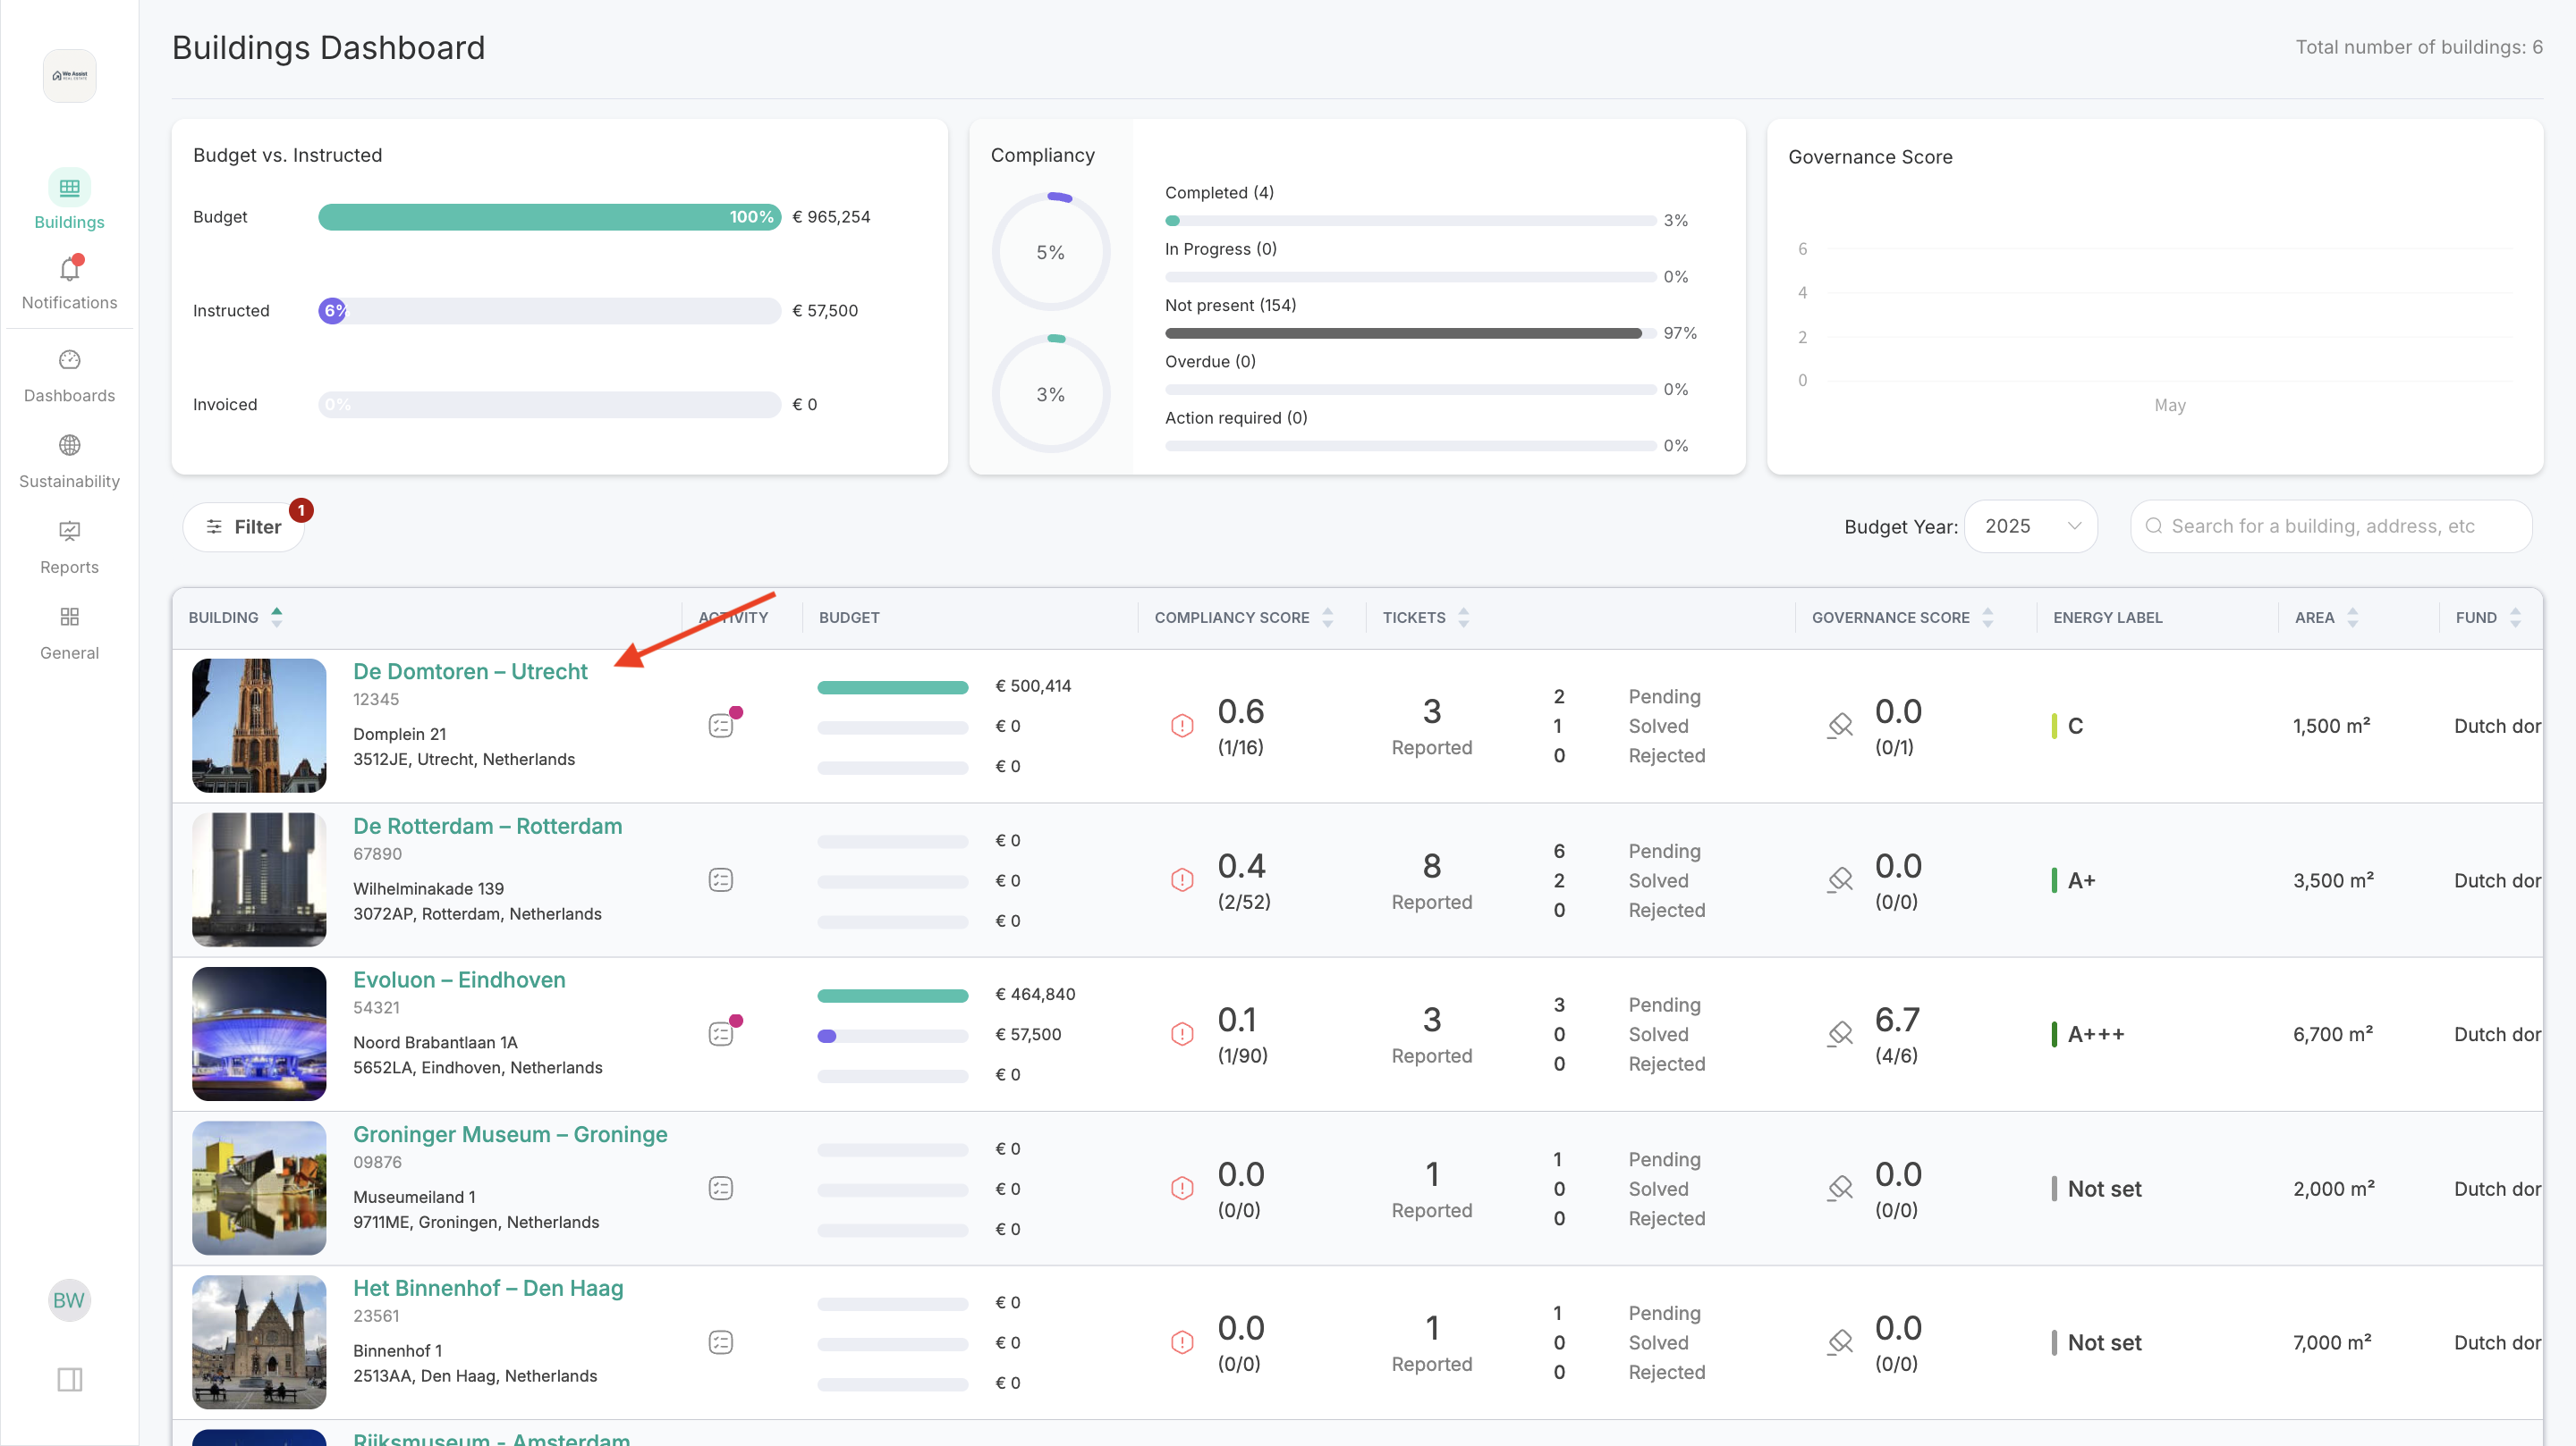Click De Rotterdam tickets count 8 Reported
Viewport: 2576px width, 1446px height.
tap(1432, 881)
